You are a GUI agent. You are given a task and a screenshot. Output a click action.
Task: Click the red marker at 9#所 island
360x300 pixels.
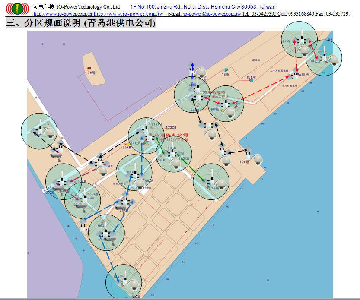(89, 68)
